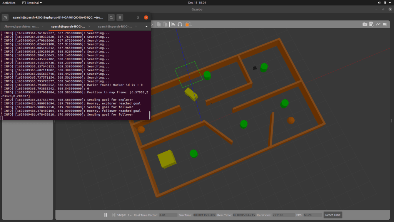This screenshot has width=394, height=222.
Task: Open the plot window icon
Action: click(378, 24)
